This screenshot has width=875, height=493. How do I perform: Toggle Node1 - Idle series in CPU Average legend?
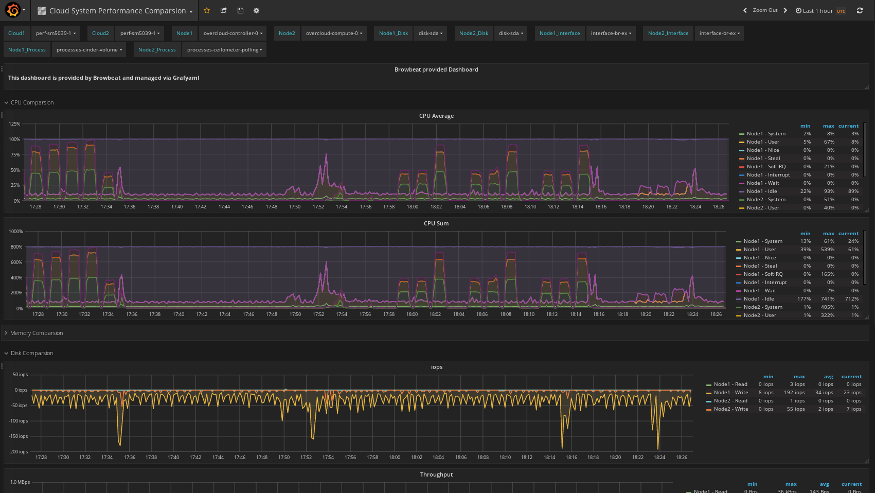(x=761, y=191)
